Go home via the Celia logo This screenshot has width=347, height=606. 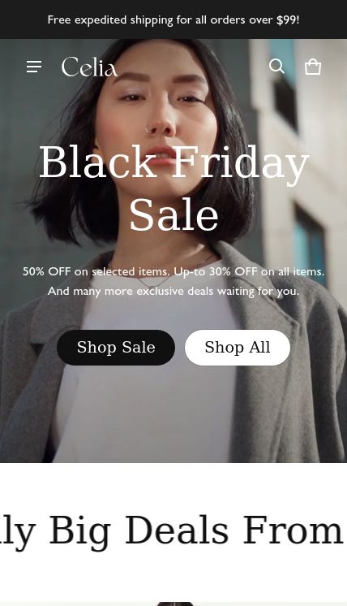89,67
